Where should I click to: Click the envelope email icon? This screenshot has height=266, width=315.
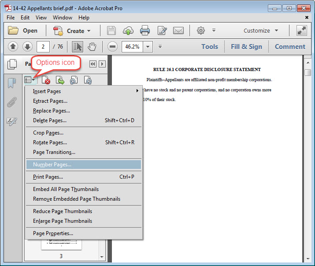point(178,30)
